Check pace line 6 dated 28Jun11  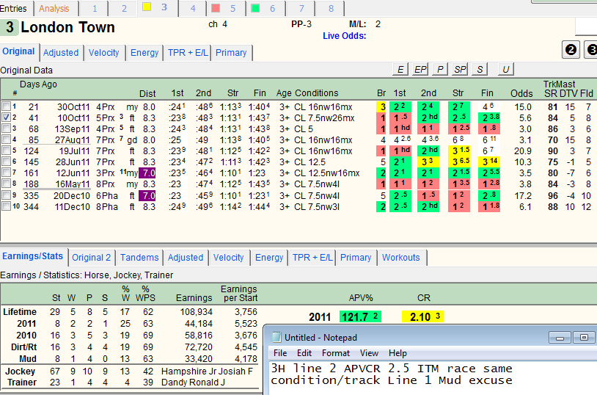pos(6,162)
